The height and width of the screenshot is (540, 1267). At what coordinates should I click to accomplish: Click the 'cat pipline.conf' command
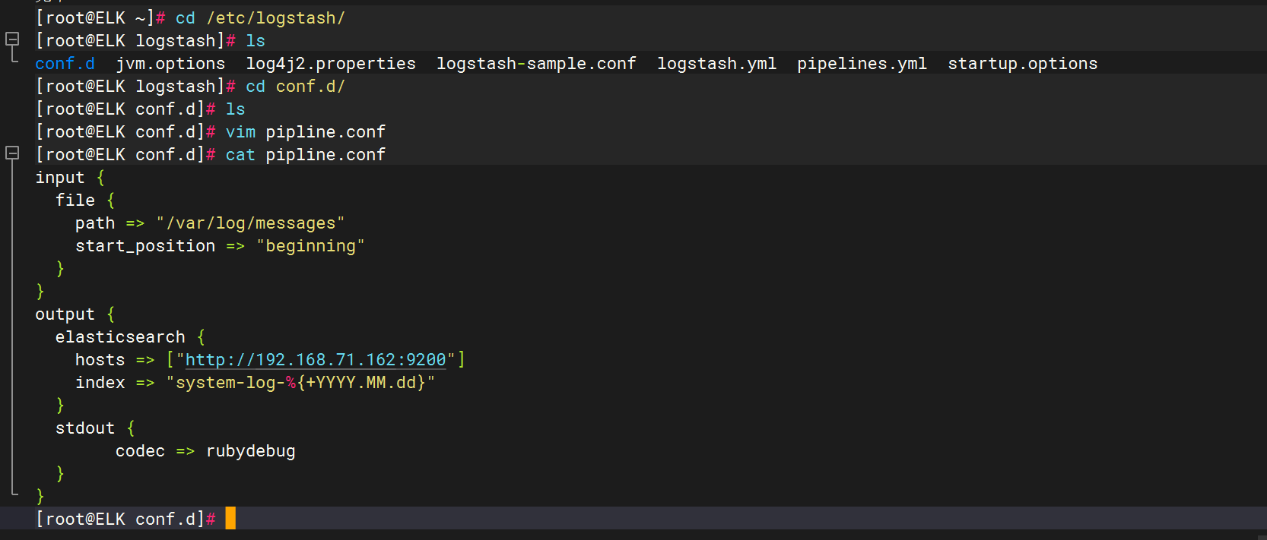click(306, 155)
